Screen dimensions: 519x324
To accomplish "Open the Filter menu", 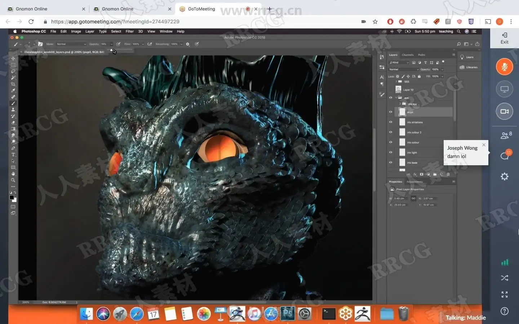I will click(129, 31).
